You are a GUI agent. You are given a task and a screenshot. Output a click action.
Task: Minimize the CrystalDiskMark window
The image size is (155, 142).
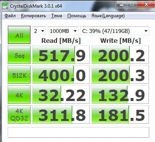click(122, 5)
